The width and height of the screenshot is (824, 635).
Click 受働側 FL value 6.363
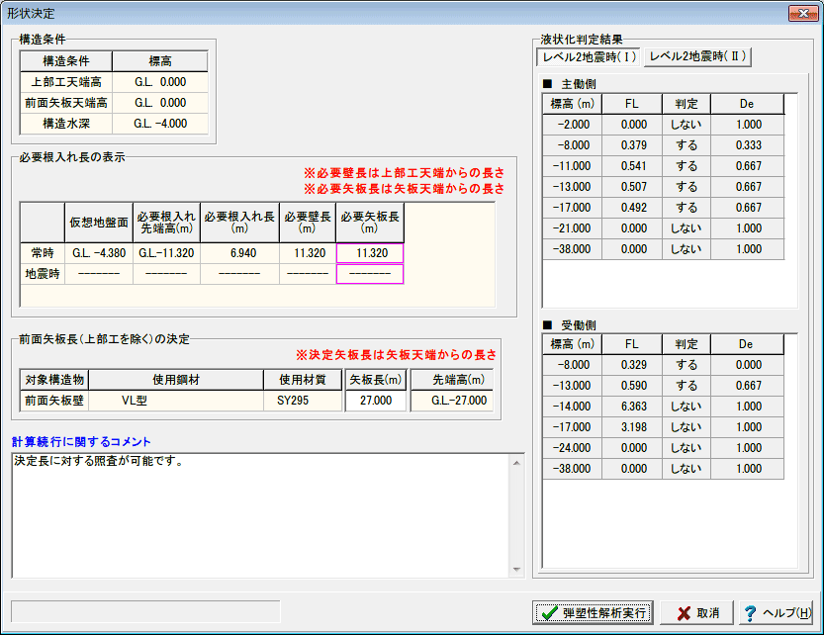point(632,407)
